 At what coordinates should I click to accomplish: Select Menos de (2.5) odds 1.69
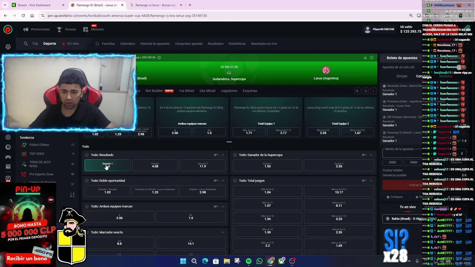pyautogui.click(x=339, y=244)
